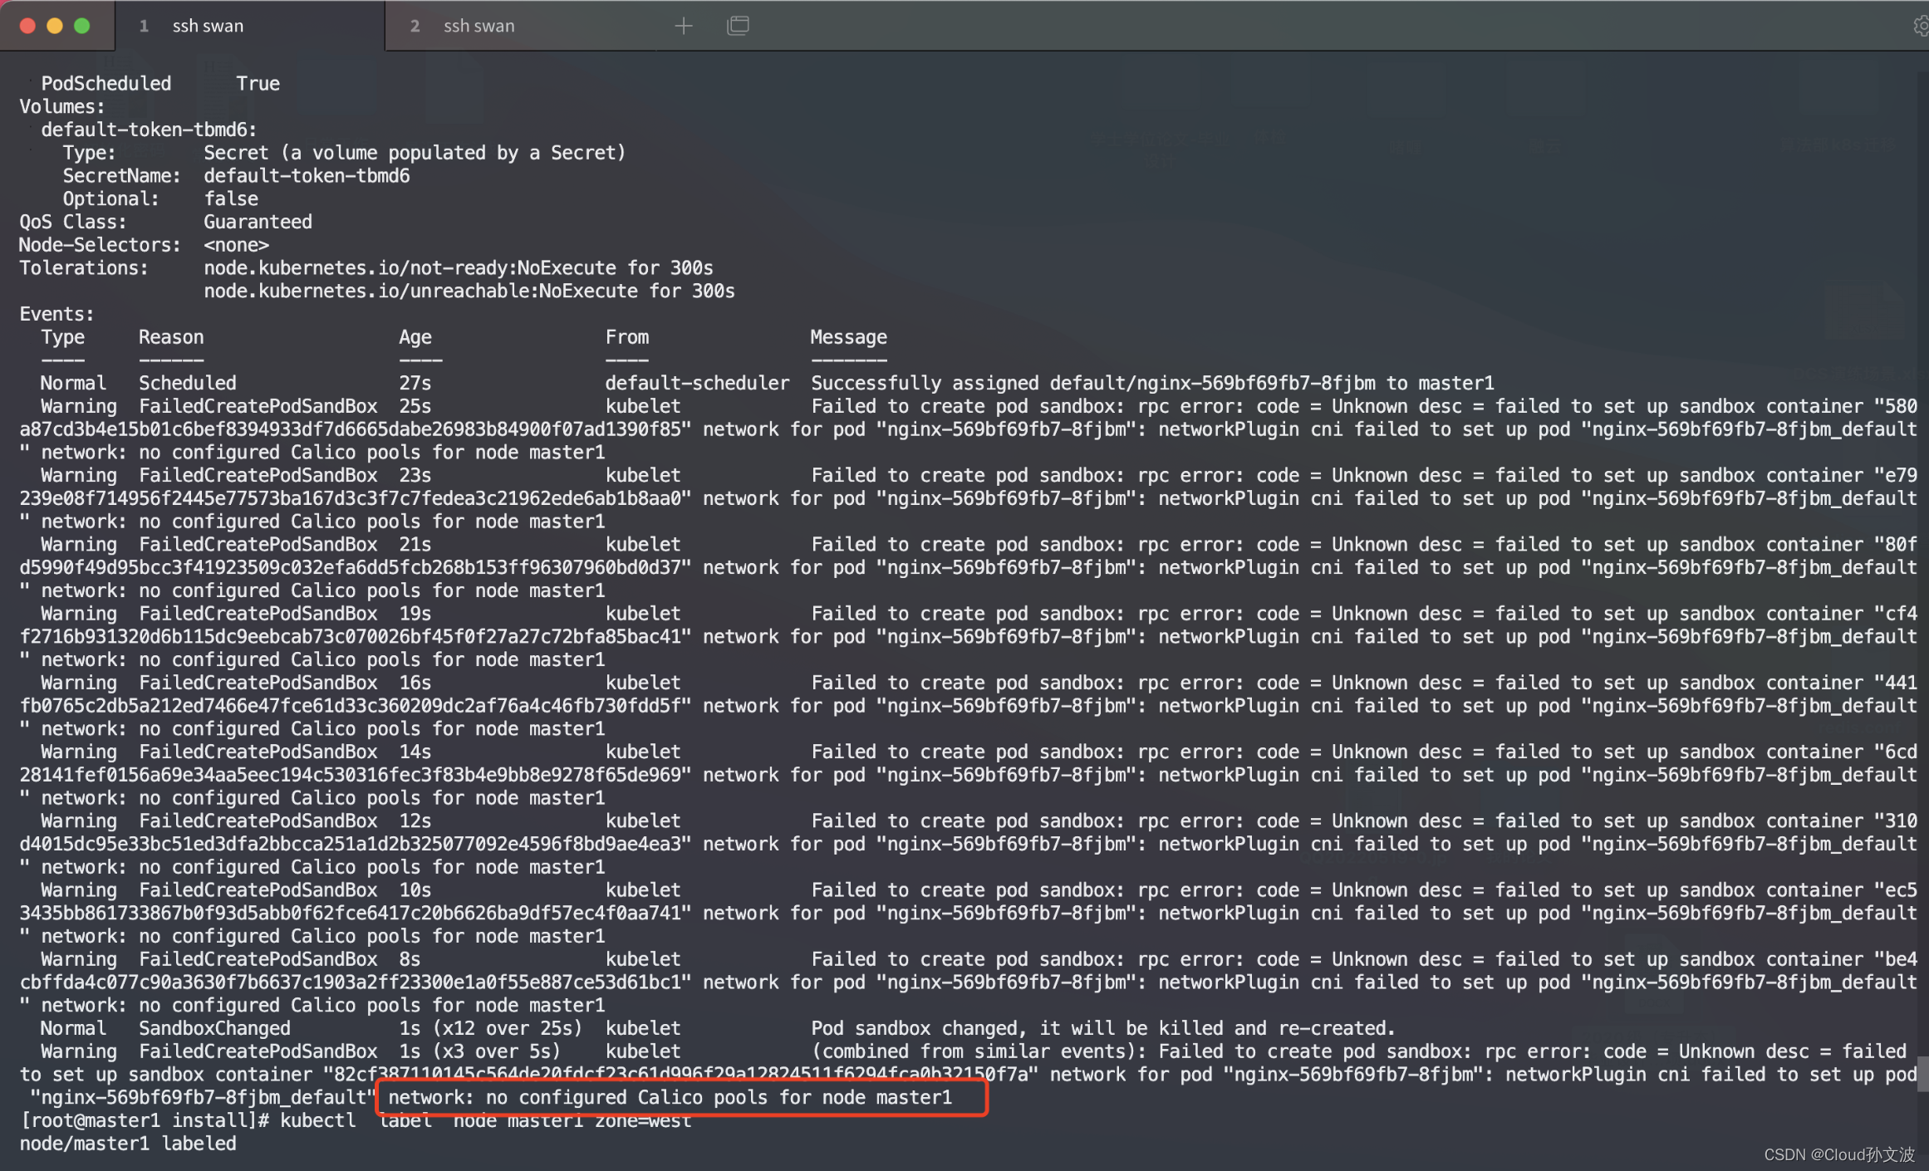Click 'Secret (a volume populated by a Secret)'
The image size is (1929, 1171).
pos(415,154)
